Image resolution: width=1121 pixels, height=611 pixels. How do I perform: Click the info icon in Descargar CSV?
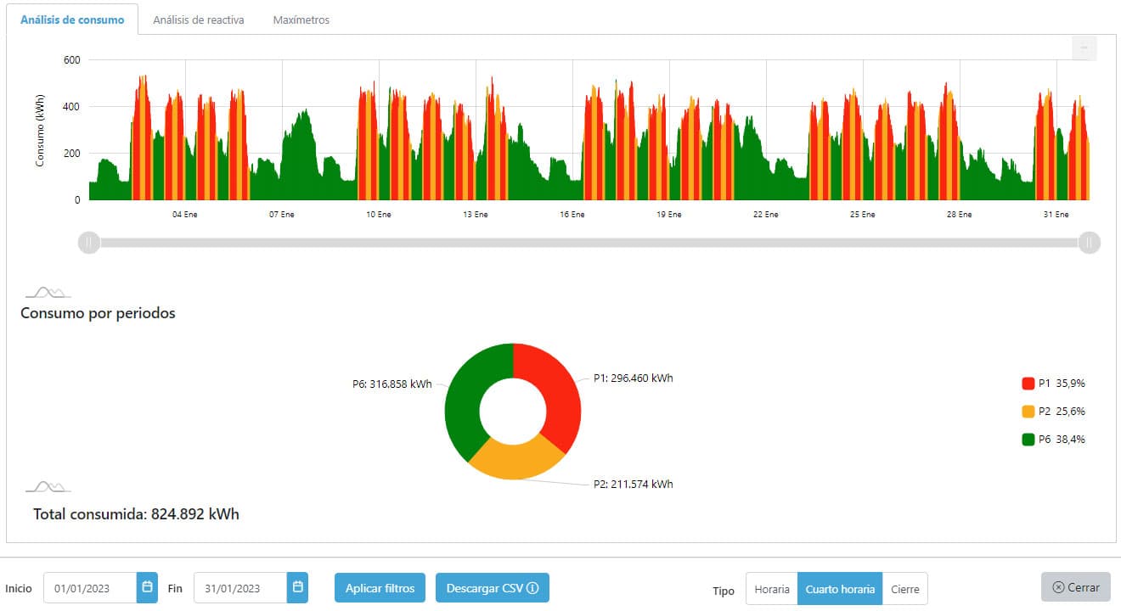[532, 588]
